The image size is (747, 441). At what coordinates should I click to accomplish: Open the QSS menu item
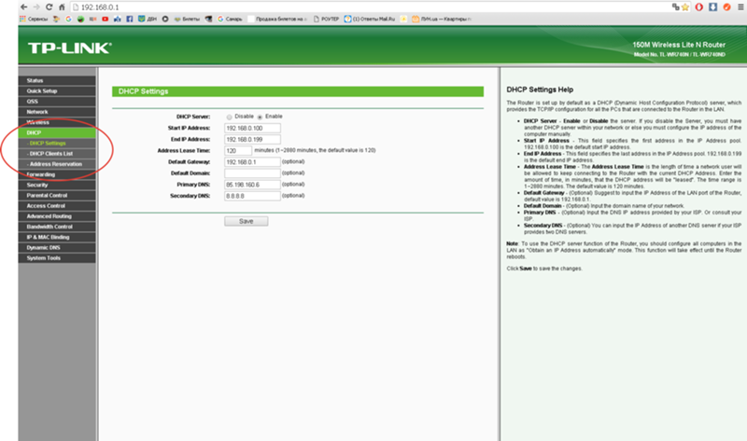tap(57, 102)
